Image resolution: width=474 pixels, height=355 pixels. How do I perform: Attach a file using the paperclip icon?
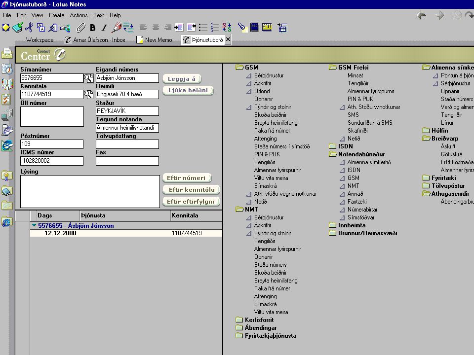pos(80,28)
